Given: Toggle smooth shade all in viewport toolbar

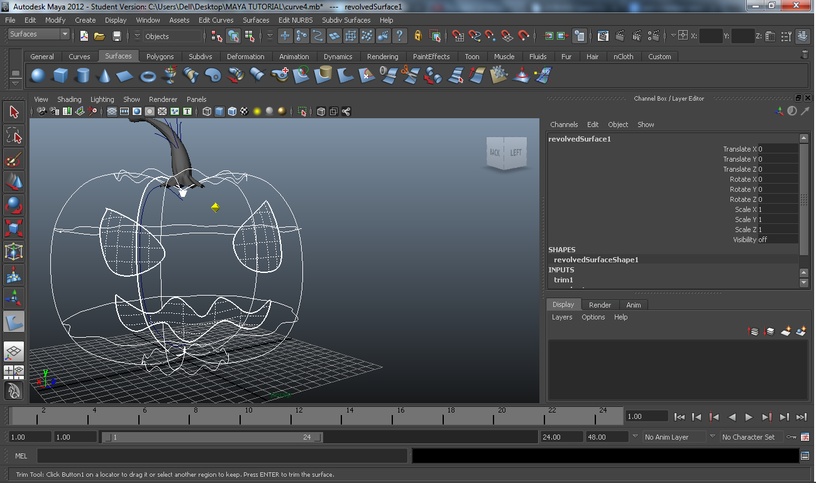Looking at the screenshot, I should click(219, 111).
